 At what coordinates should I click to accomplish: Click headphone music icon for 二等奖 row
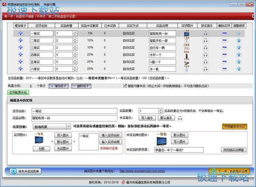pos(205,41)
